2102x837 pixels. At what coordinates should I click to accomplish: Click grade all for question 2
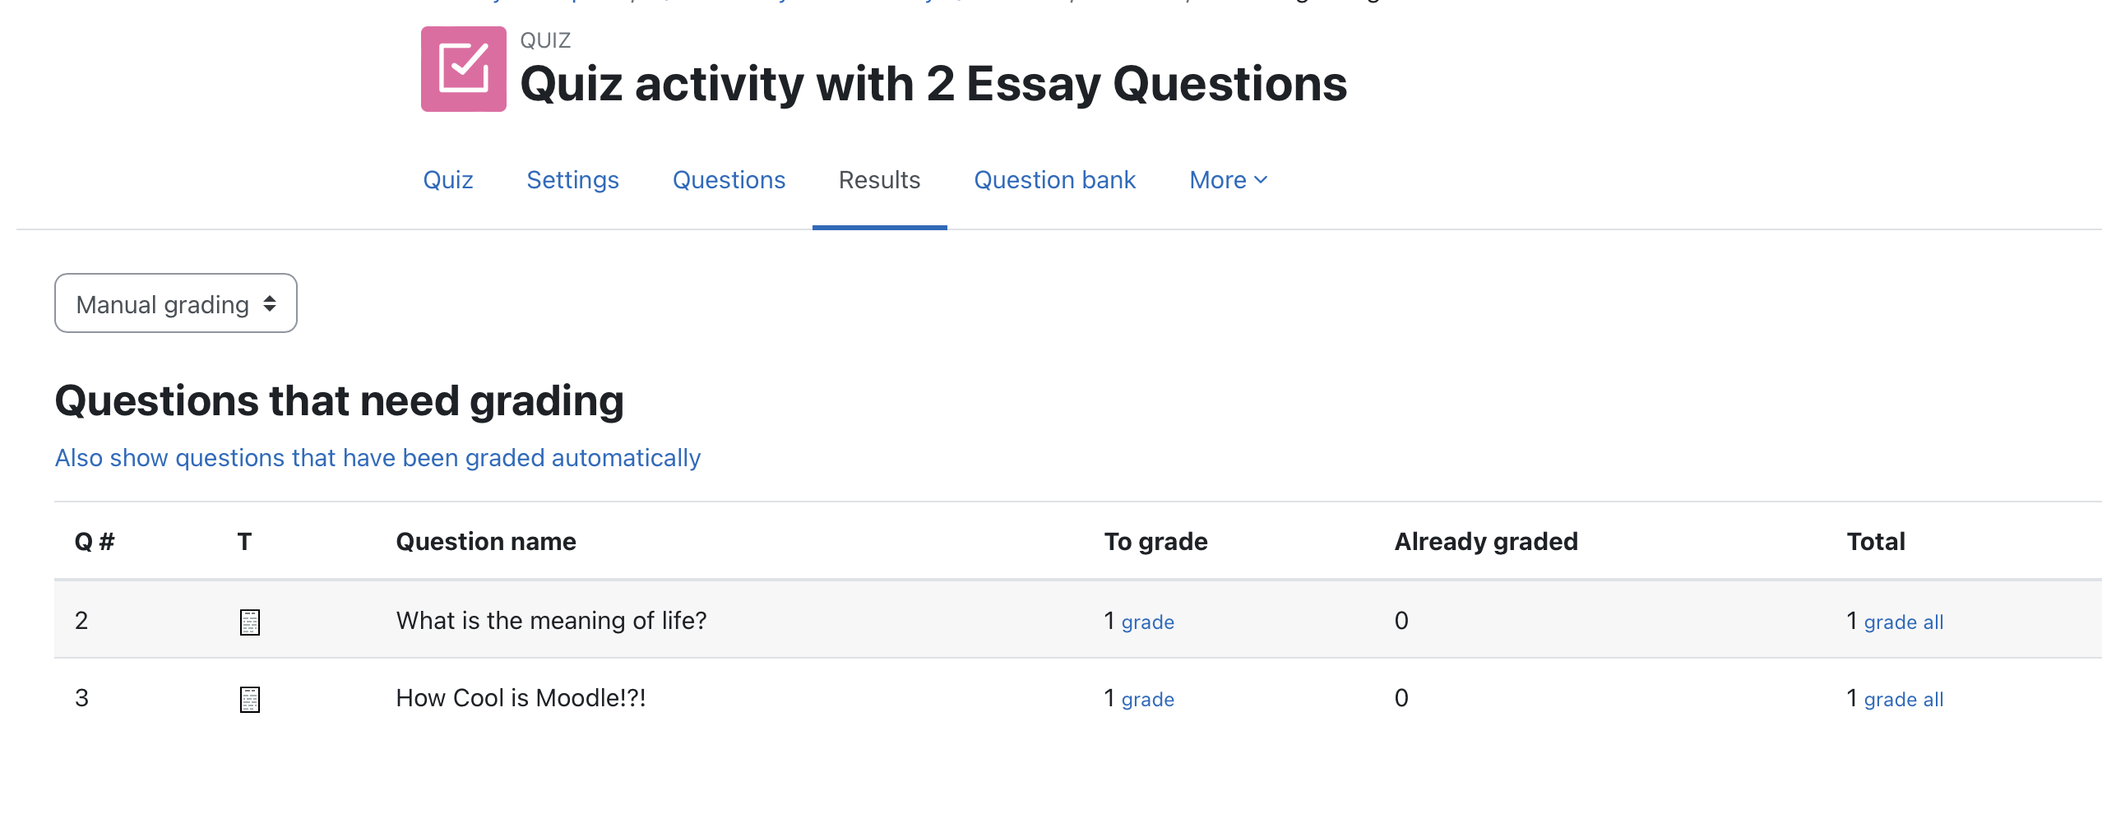(x=1903, y=622)
